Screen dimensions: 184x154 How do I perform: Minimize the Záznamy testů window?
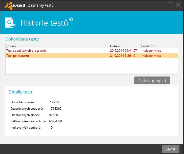click(x=162, y=5)
